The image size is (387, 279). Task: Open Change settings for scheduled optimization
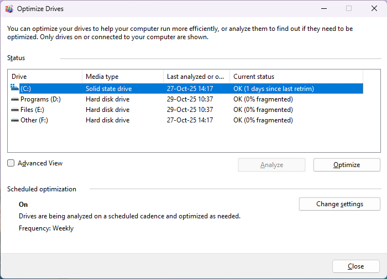(339, 204)
